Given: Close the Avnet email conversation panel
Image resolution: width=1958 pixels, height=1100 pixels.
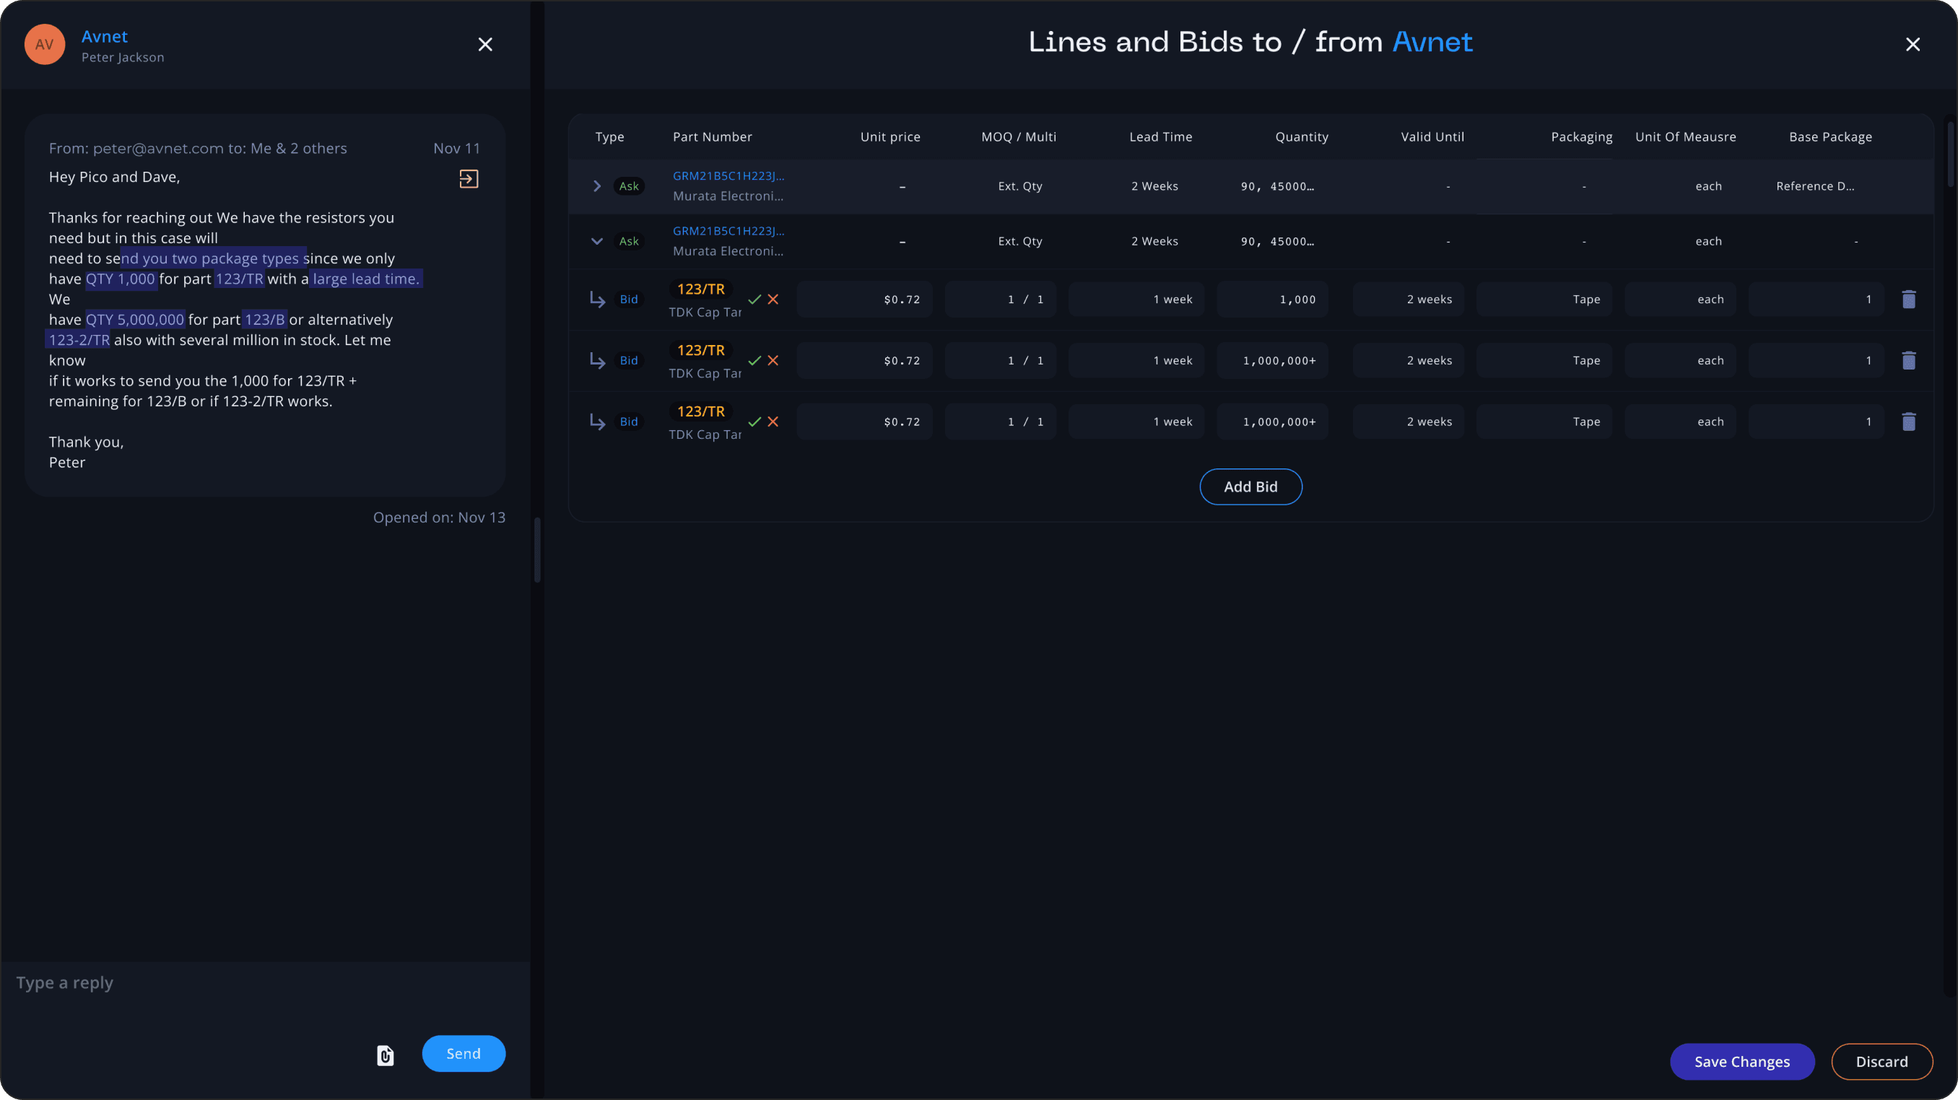Looking at the screenshot, I should [x=485, y=45].
